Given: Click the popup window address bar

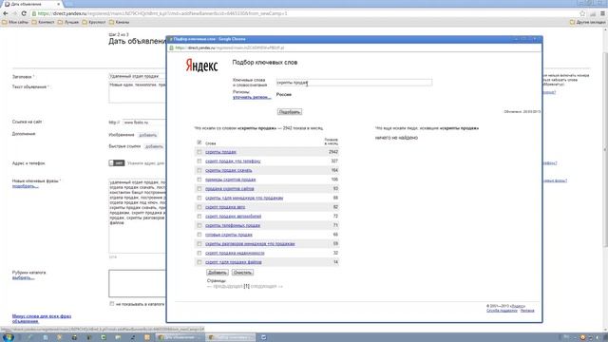Looking at the screenshot, I should 354,47.
